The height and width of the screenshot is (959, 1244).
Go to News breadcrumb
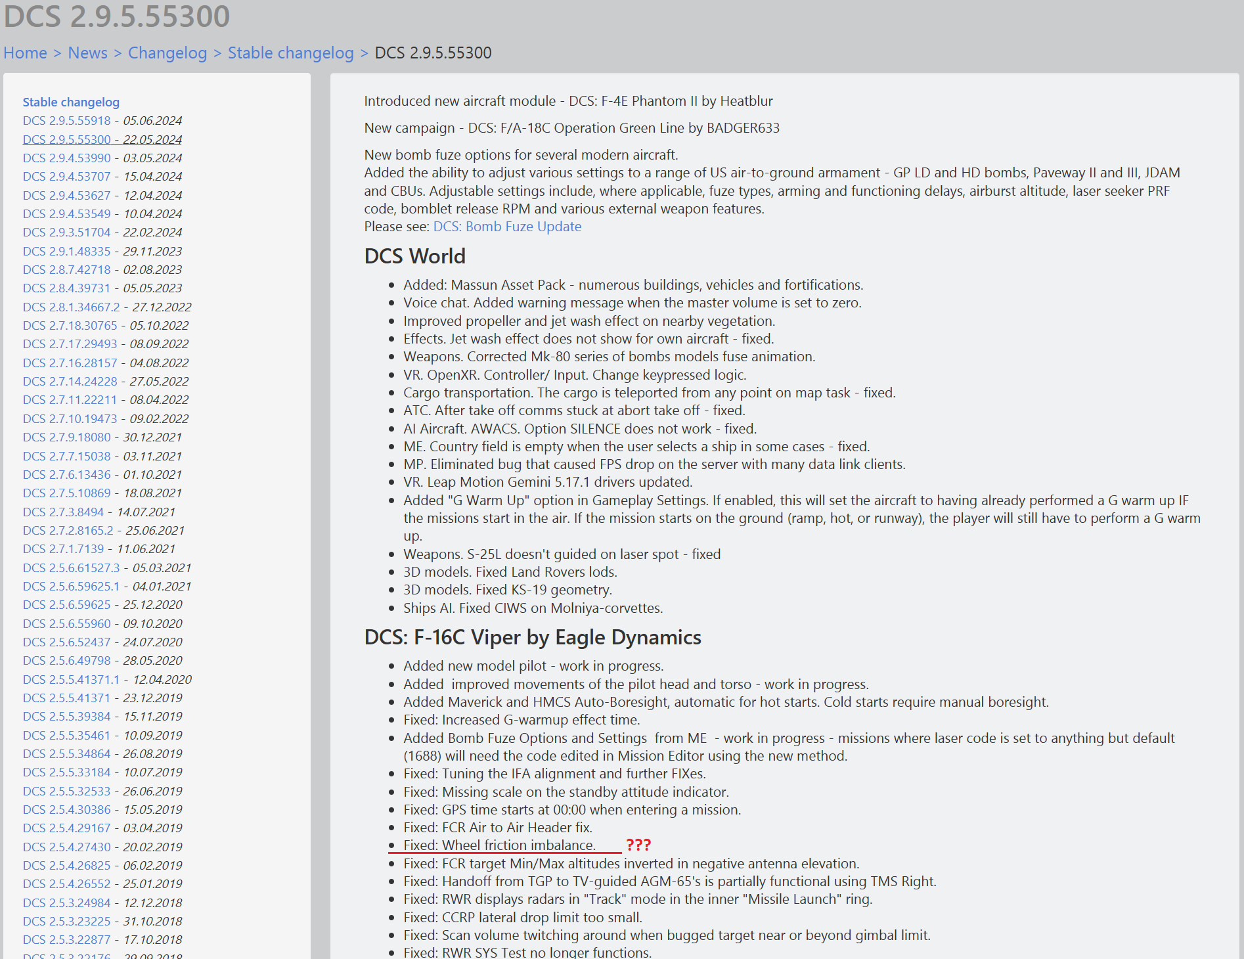tap(87, 53)
